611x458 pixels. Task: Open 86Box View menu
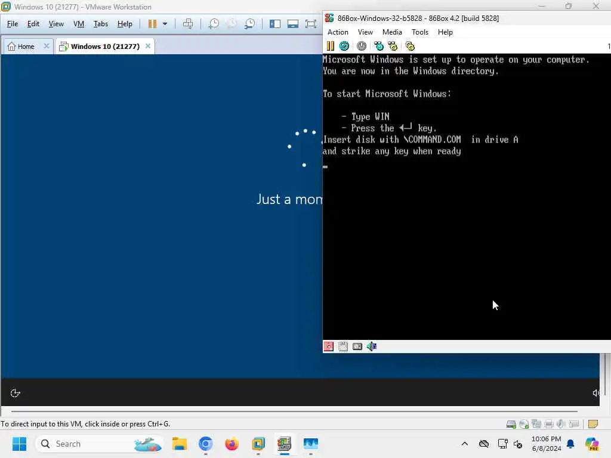coord(365,32)
